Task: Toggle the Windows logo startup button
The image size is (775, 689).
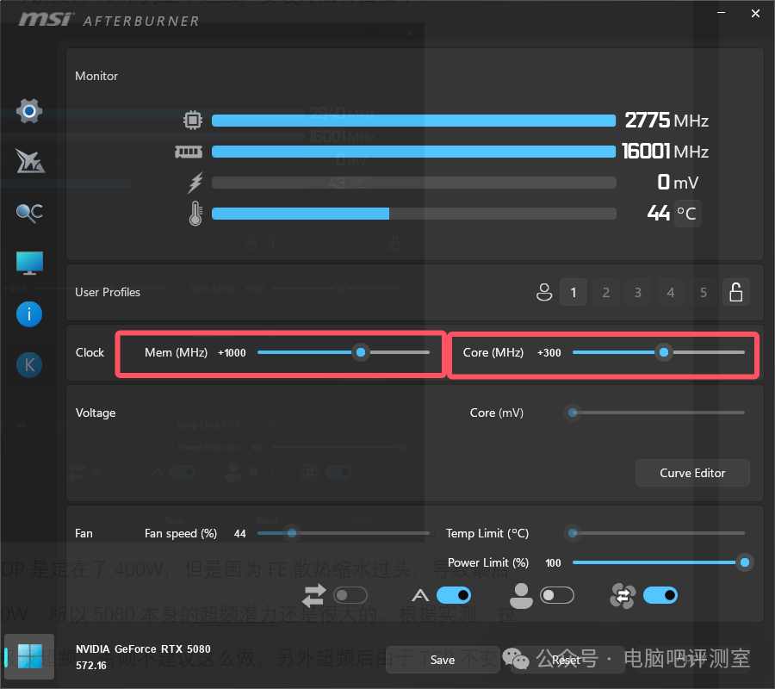Action: pyautogui.click(x=29, y=657)
